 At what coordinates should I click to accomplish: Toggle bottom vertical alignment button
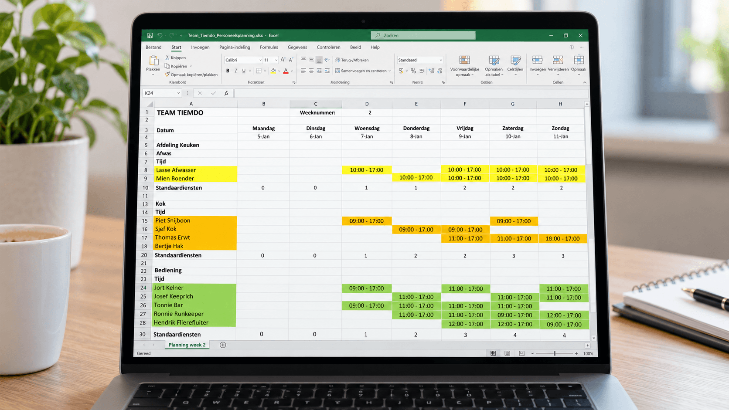click(x=319, y=60)
